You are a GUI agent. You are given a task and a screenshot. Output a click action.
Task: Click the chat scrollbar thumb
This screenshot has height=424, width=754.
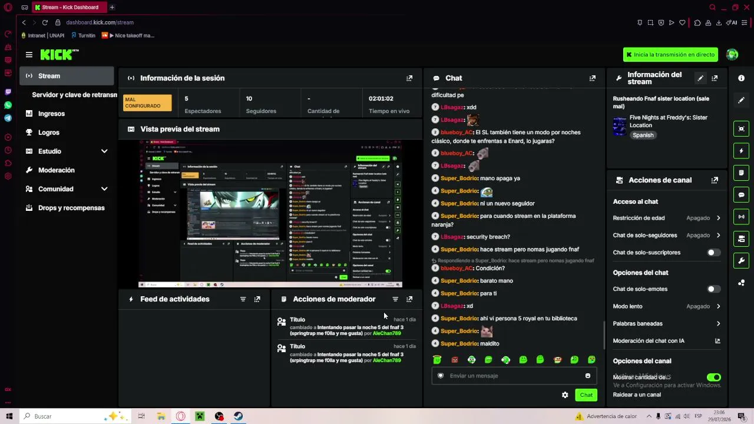pos(604,336)
